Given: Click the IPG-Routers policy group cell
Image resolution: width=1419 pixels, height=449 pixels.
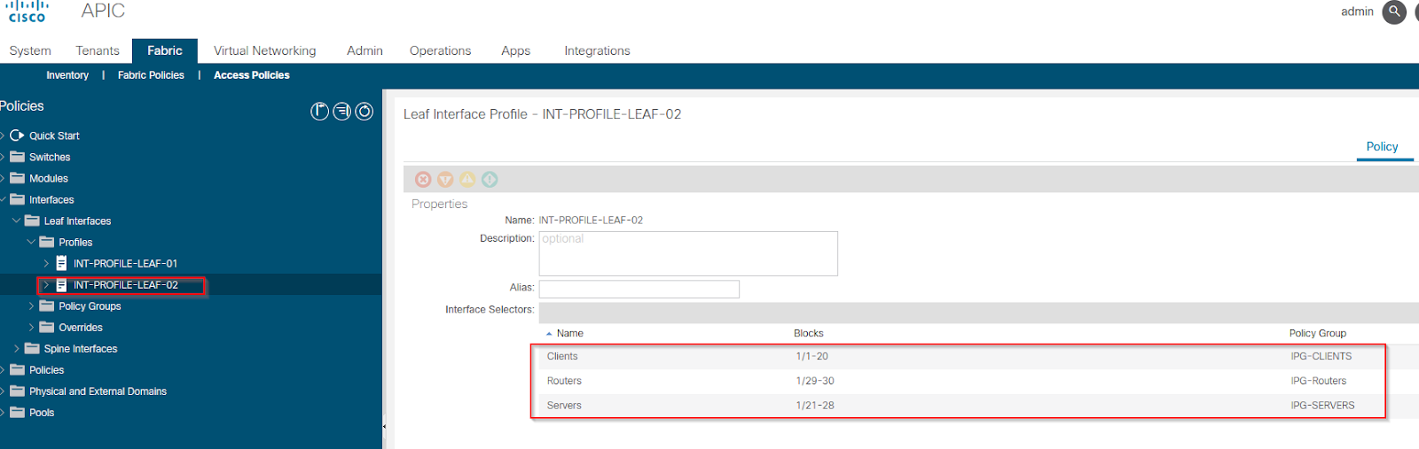Looking at the screenshot, I should point(1318,381).
